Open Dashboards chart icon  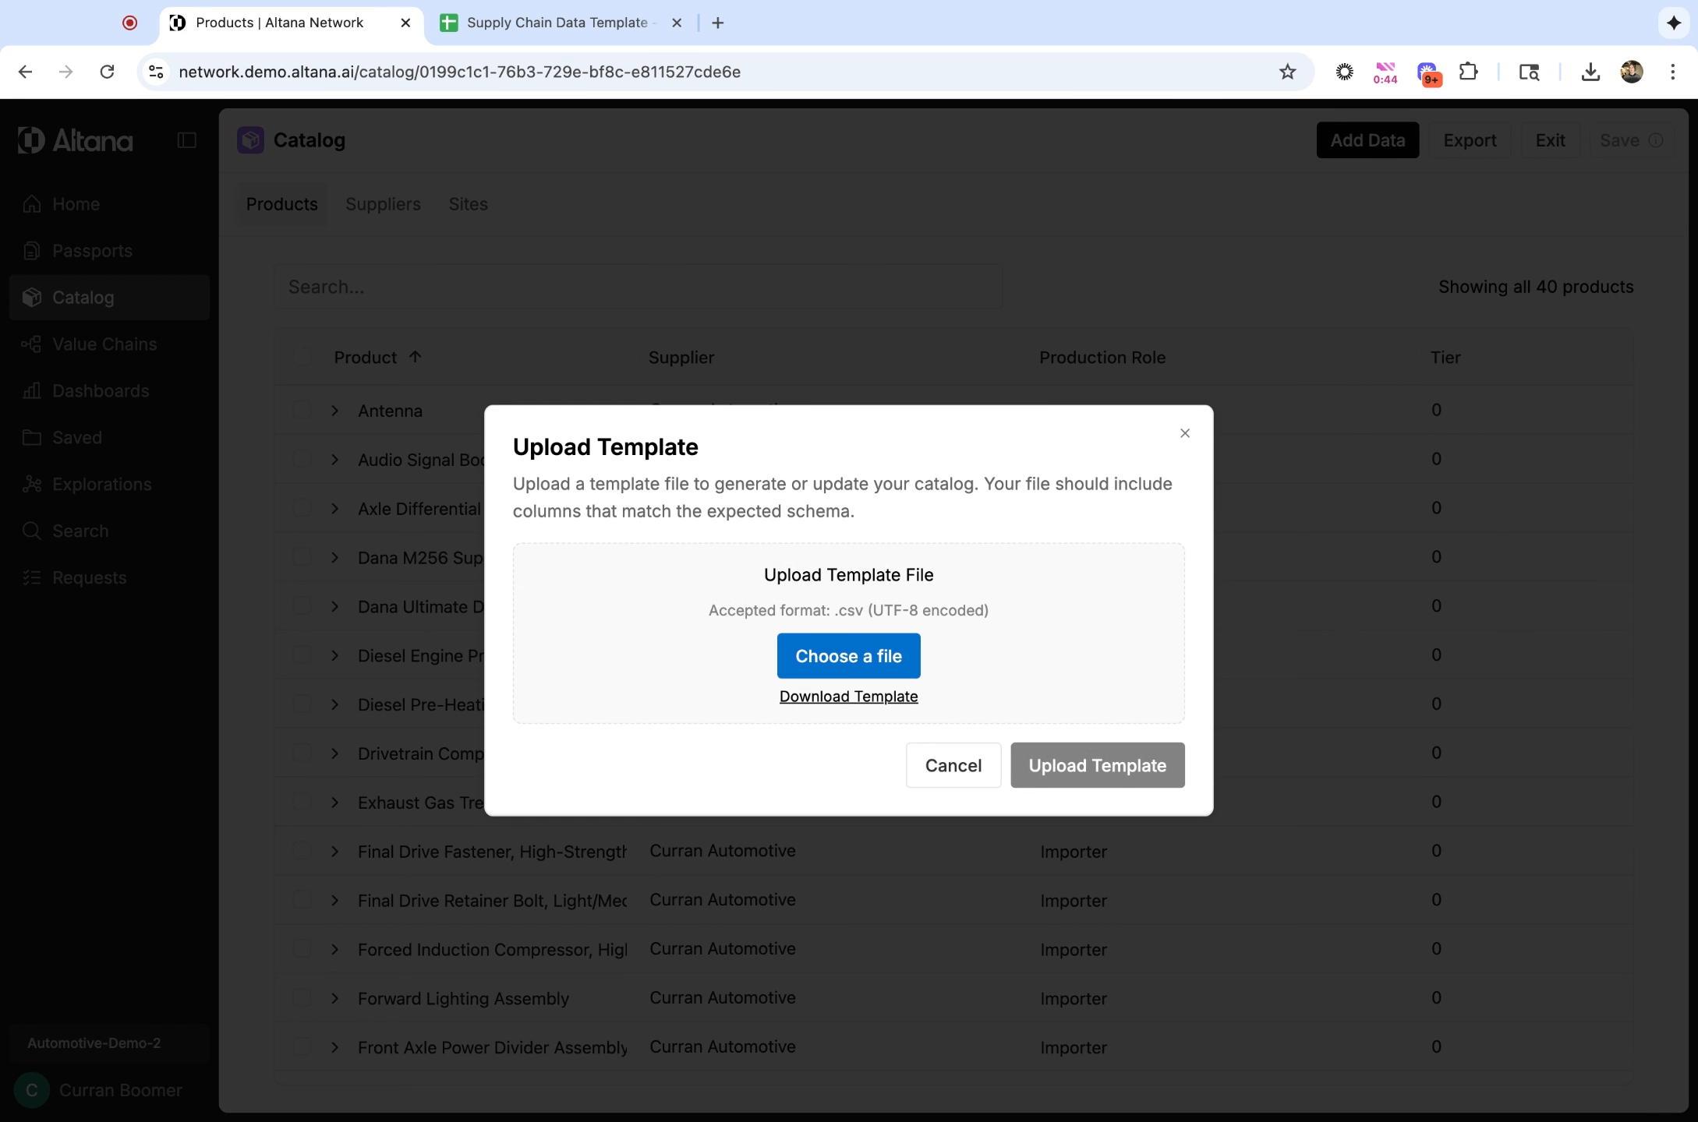tap(32, 391)
